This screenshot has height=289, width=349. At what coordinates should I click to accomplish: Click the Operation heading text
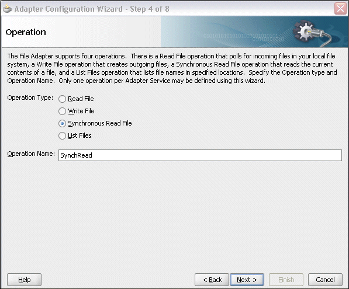point(26,32)
